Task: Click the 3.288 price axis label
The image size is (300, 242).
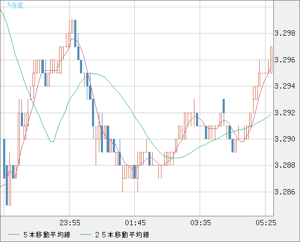Action: tap(285, 166)
